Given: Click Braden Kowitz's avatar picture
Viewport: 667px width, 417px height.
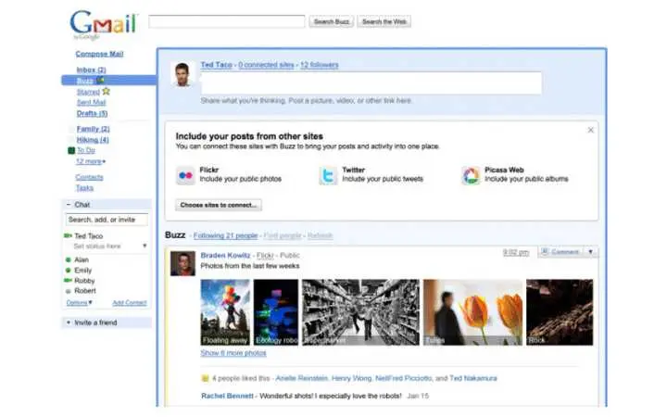Looking at the screenshot, I should click(182, 263).
